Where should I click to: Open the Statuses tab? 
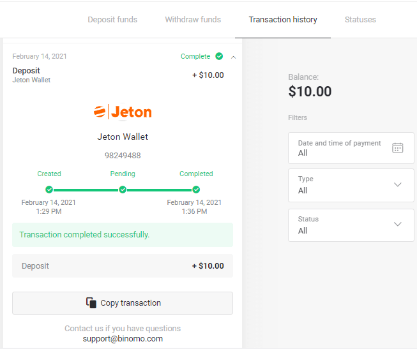coord(360,20)
